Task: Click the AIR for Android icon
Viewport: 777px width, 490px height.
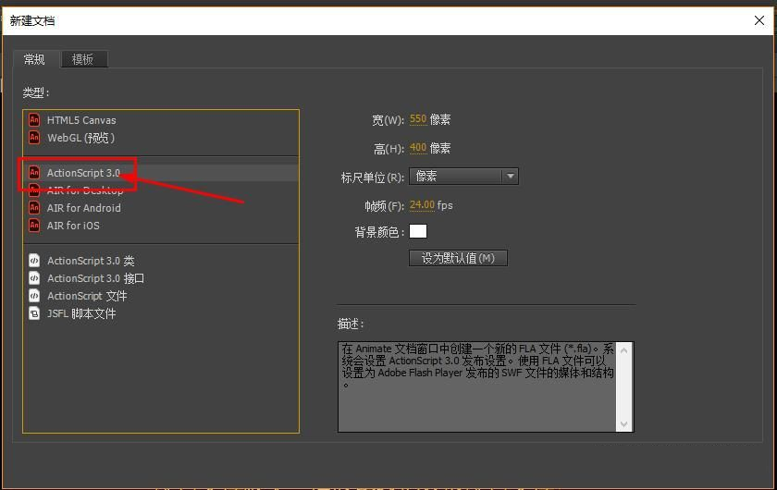Action: pos(34,208)
